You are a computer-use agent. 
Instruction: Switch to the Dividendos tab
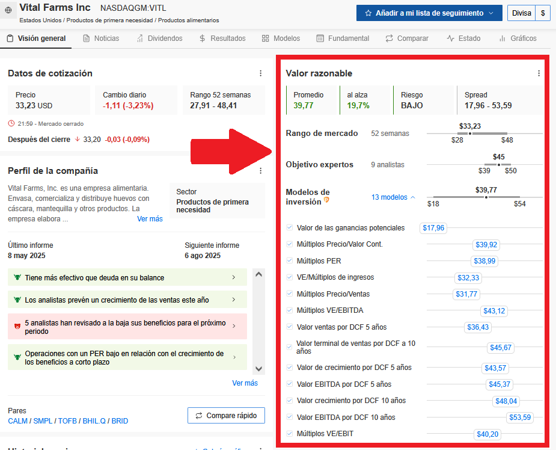tap(159, 39)
